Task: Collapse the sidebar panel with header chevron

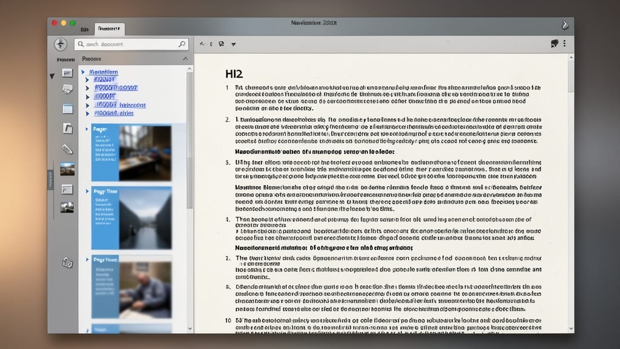Action: [x=185, y=59]
